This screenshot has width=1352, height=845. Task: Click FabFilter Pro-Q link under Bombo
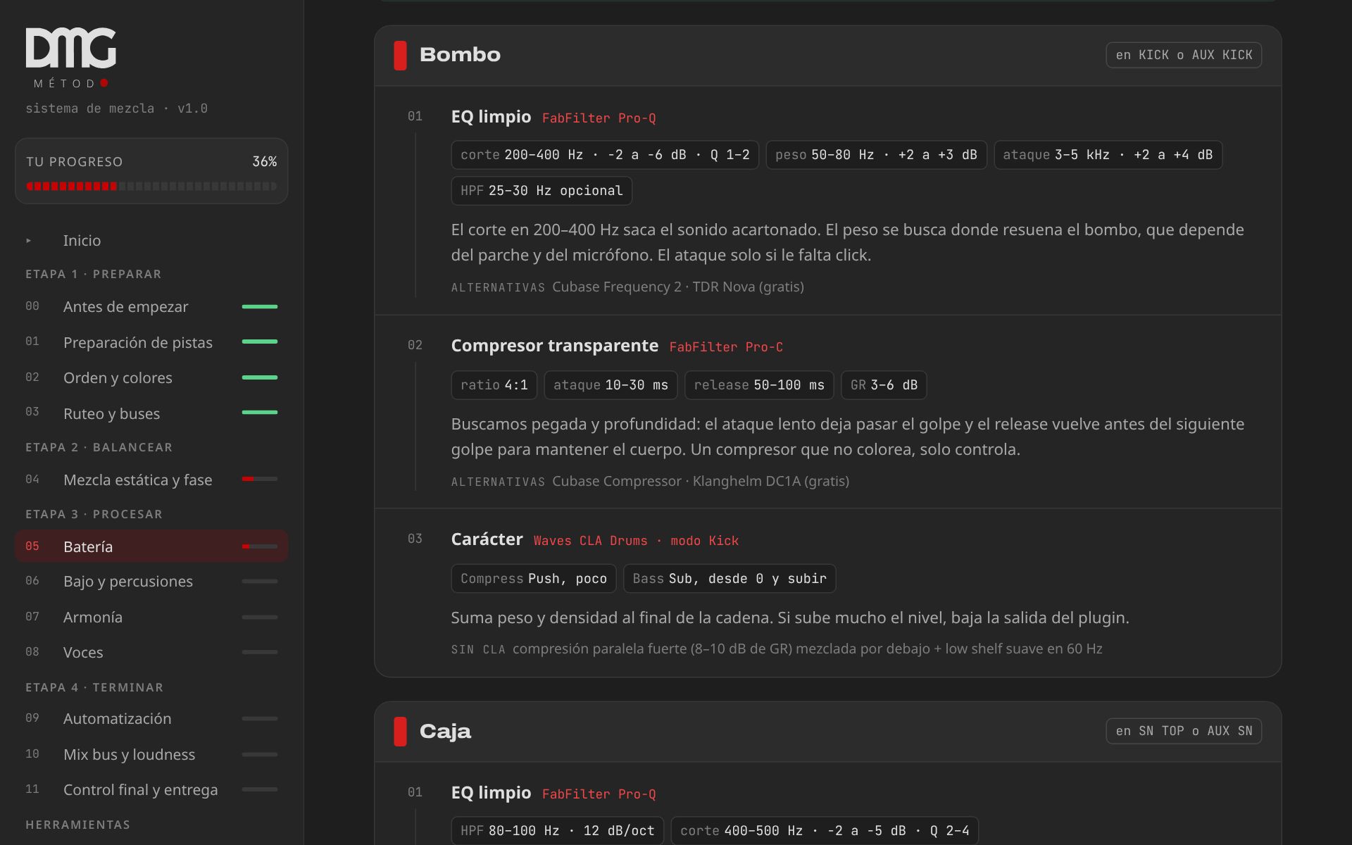(x=599, y=118)
